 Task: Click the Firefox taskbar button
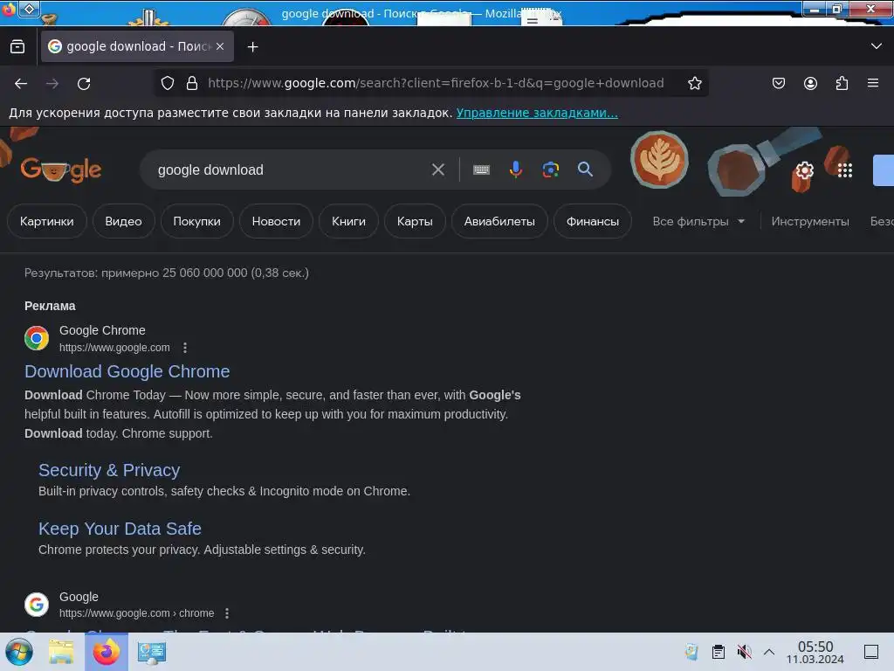tap(106, 652)
